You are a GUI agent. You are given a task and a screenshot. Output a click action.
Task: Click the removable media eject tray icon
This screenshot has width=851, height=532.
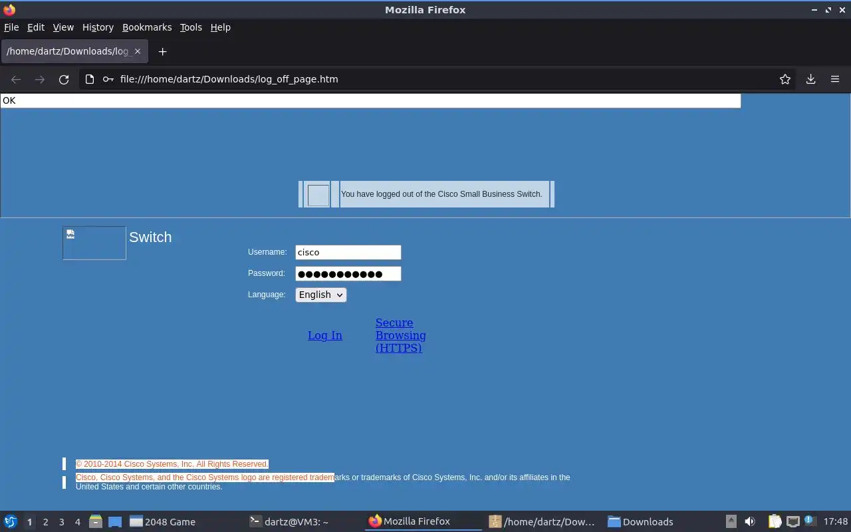pos(731,521)
